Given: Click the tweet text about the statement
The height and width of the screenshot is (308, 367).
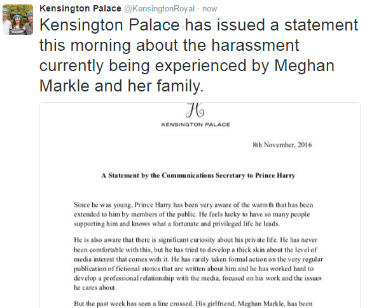Looking at the screenshot, I should (x=198, y=55).
